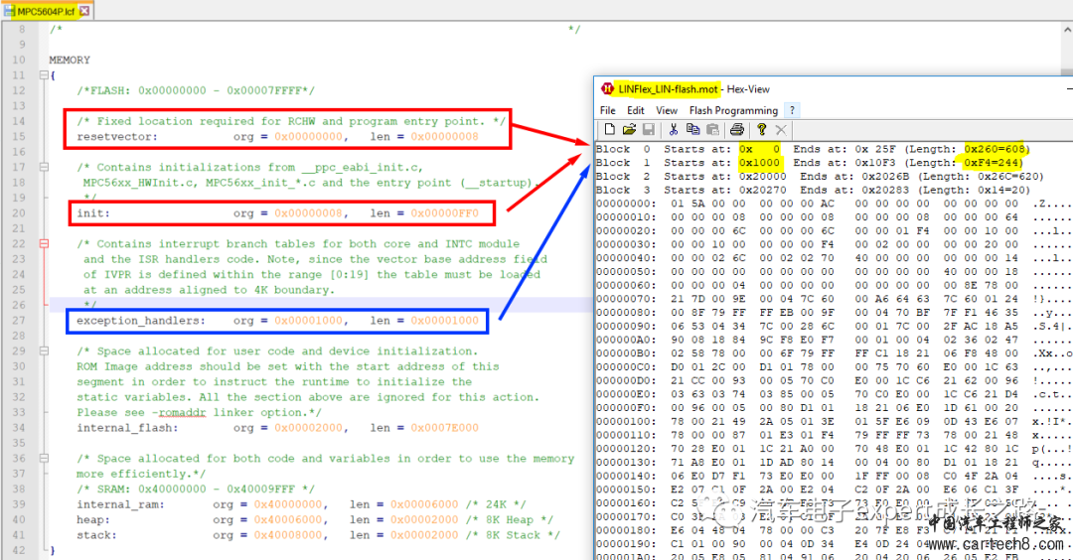This screenshot has width=1073, height=560.
Task: Click the Open file icon in Hex-View
Action: [x=630, y=129]
